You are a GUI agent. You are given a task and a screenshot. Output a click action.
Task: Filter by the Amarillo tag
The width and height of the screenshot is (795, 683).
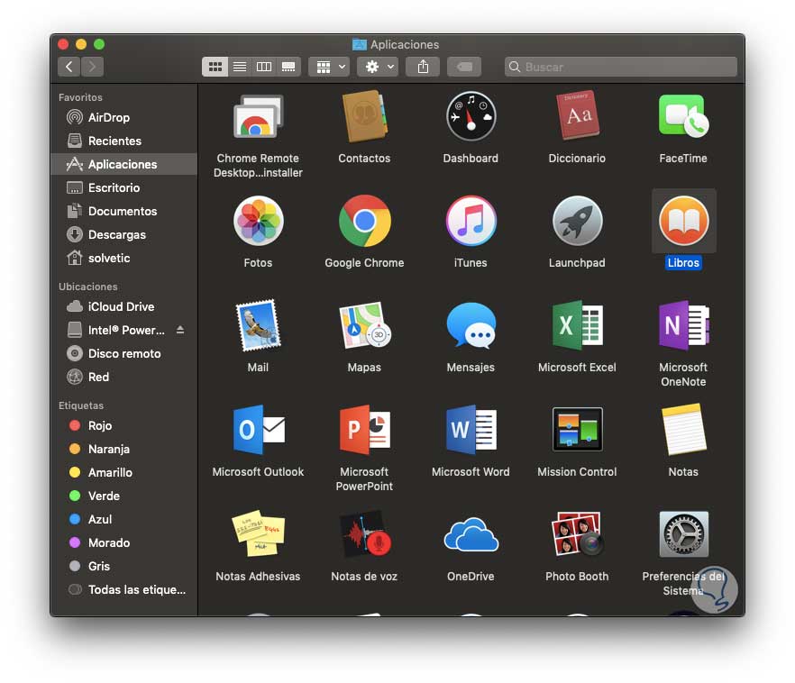[x=123, y=472]
